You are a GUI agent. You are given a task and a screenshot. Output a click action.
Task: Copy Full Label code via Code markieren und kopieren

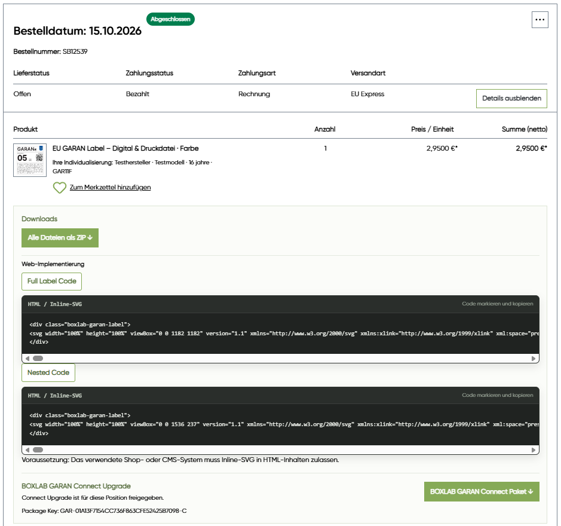(x=497, y=304)
